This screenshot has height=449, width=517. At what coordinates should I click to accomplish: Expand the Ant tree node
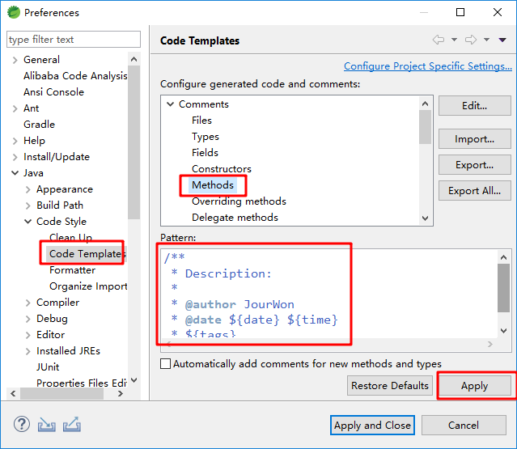(x=15, y=108)
